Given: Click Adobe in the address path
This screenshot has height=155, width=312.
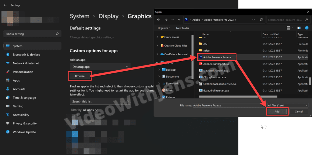Looking at the screenshot, I should (196, 20).
